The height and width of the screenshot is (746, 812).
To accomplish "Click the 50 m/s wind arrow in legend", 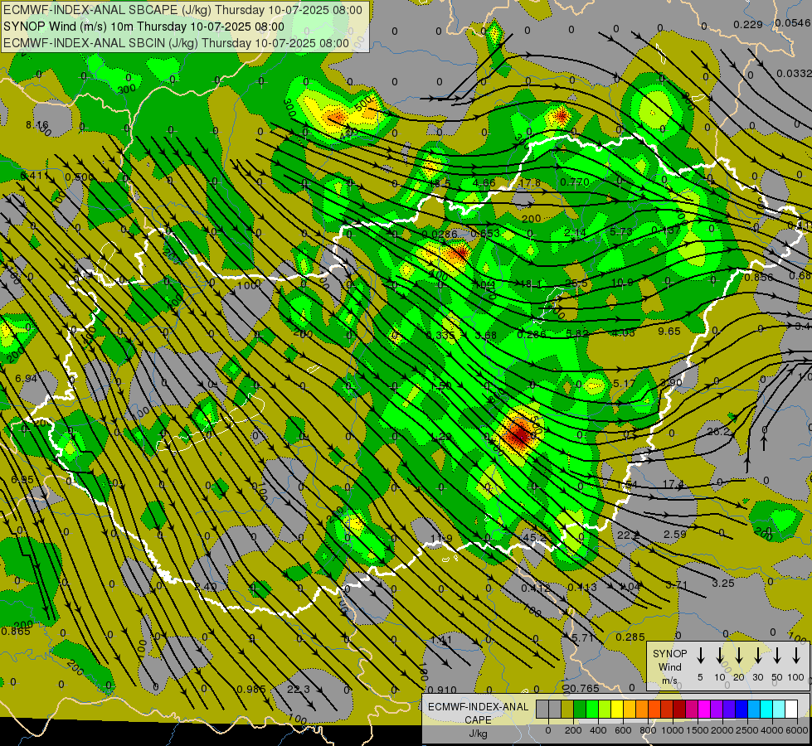I will coord(777,656).
